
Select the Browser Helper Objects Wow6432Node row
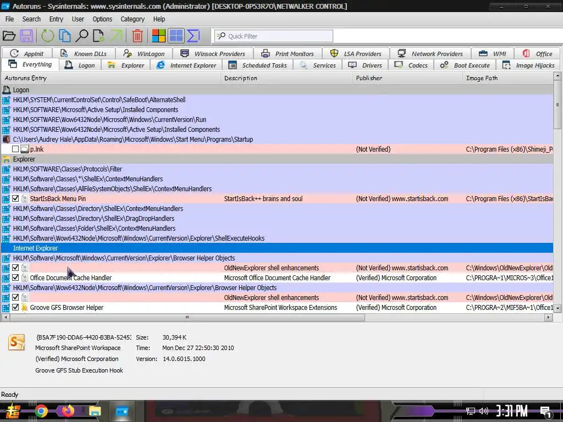click(277, 287)
